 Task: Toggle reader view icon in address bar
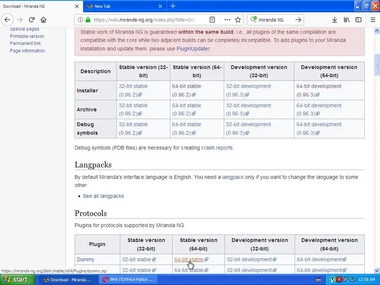pos(212,20)
